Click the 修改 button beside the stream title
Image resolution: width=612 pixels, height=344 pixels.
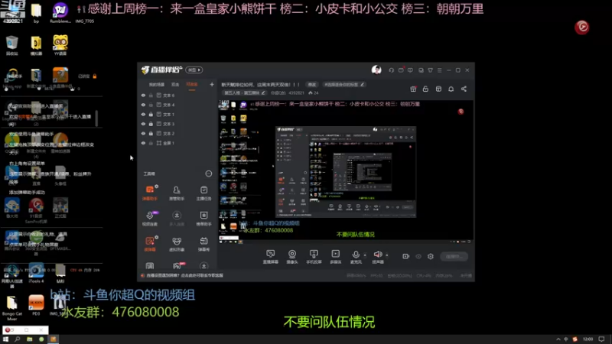point(312,84)
